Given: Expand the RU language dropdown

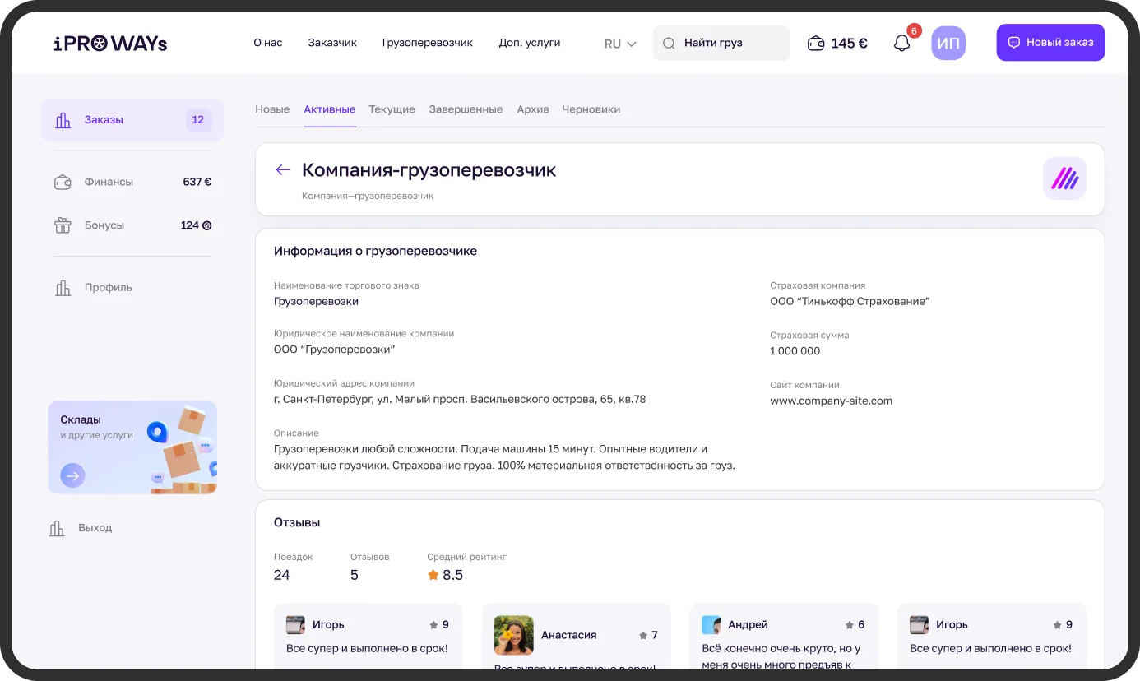Looking at the screenshot, I should 620,44.
